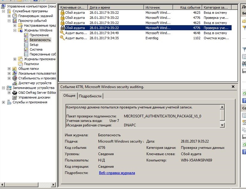Sort by Дата и время column header

(x=115, y=7)
